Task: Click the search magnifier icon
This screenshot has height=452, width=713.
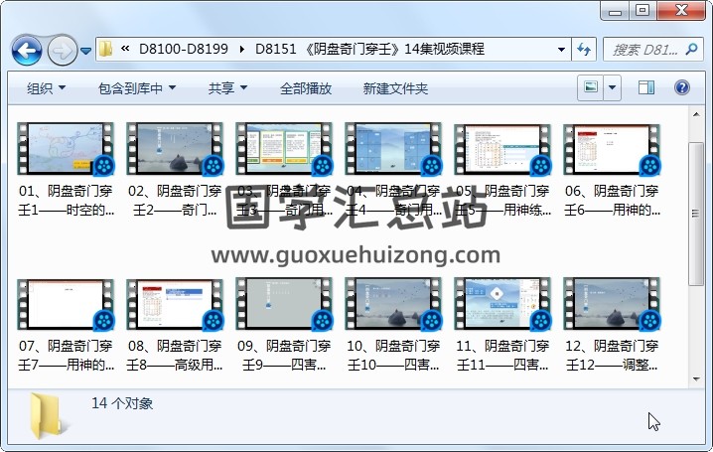Action: coord(692,49)
